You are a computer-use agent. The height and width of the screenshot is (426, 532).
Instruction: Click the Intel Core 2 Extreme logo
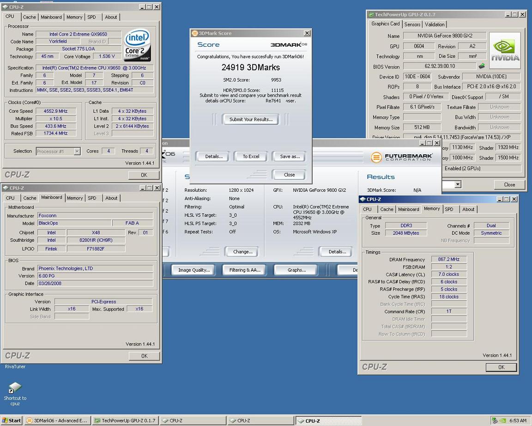tap(138, 44)
